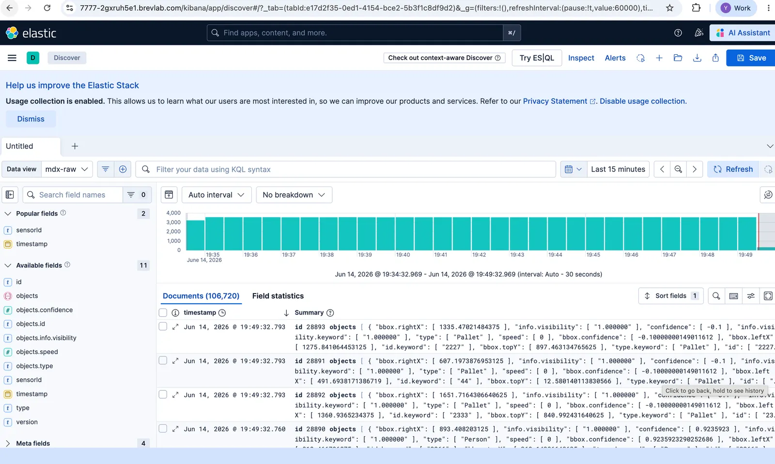Open the Inspect menu item
The height and width of the screenshot is (464, 775).
[581, 58]
